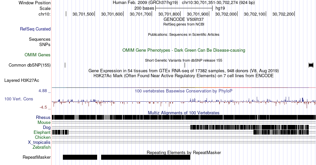Viewport: 316px width, 165px height.
Task: Click RefSeq genes from NCBI title
Action: click(x=184, y=24)
